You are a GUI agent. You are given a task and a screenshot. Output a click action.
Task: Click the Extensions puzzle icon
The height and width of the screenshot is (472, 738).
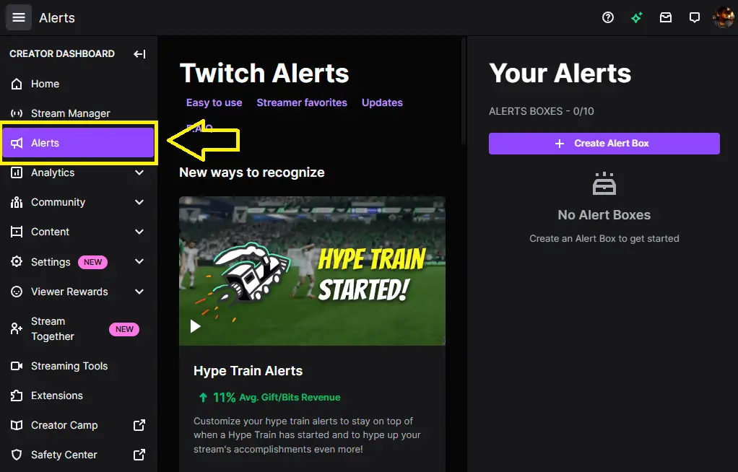coord(17,395)
